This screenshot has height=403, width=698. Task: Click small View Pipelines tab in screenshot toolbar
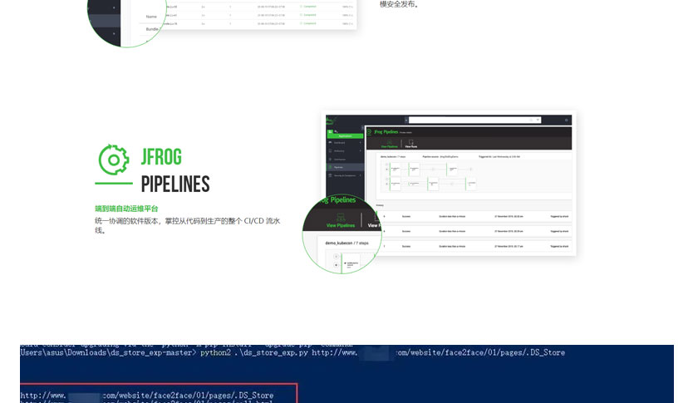click(x=389, y=144)
